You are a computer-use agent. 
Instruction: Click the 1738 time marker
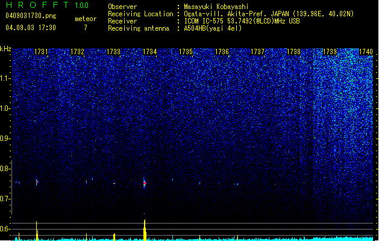click(293, 52)
